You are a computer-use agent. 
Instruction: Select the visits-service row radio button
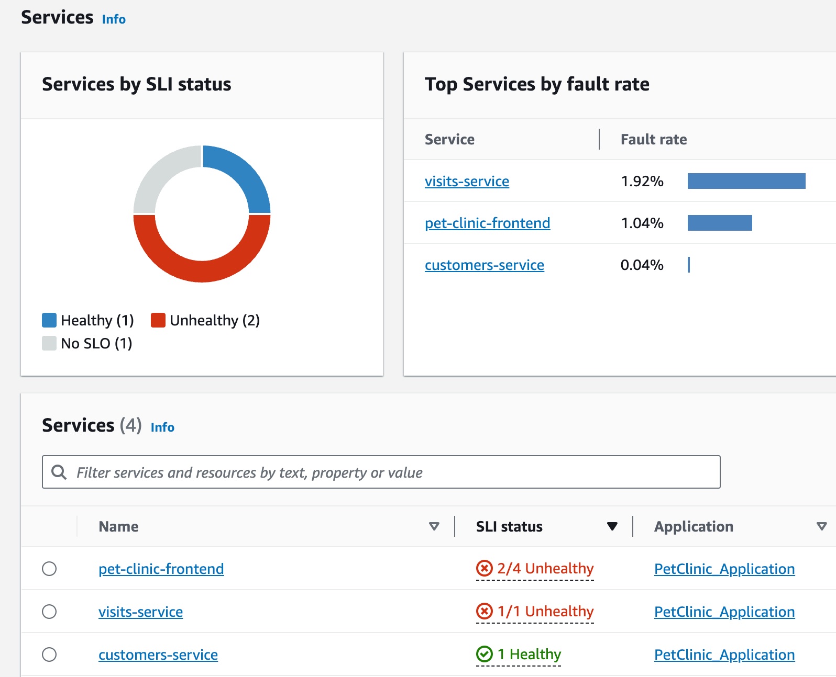(49, 612)
